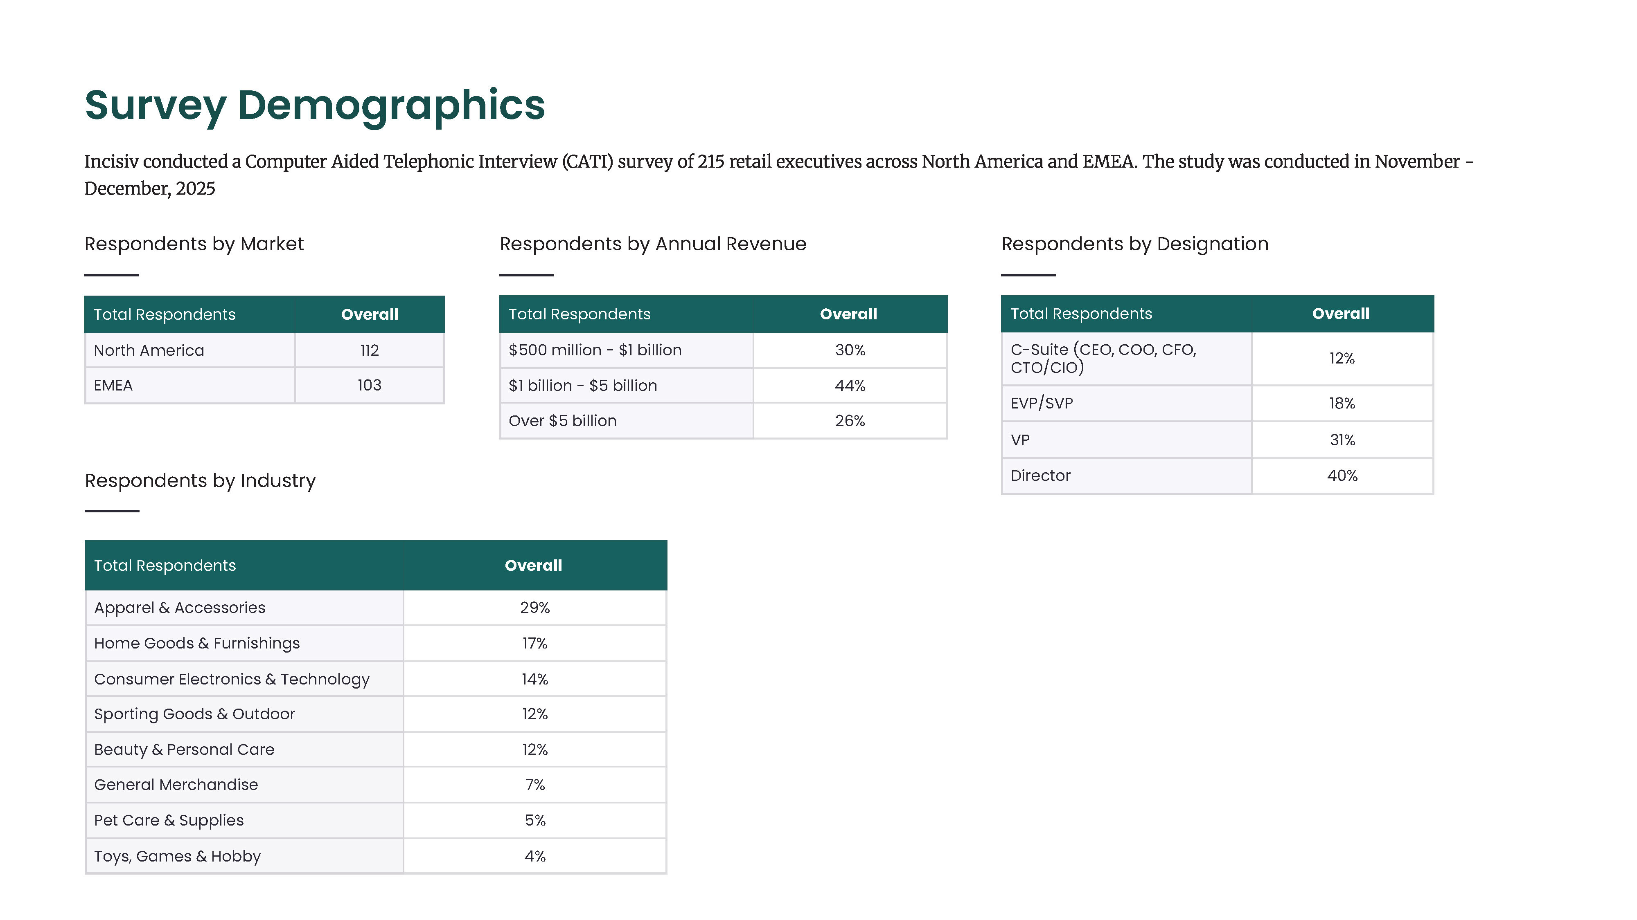Select the Over $5 billion row label

[562, 421]
